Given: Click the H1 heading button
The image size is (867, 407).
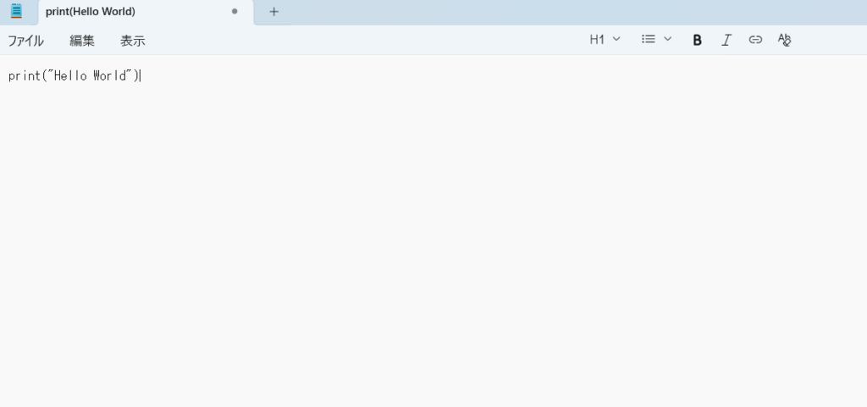Looking at the screenshot, I should pos(597,39).
